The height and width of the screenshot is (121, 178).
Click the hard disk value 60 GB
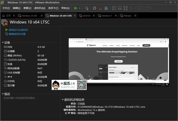pyautogui.click(x=41, y=56)
